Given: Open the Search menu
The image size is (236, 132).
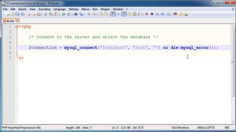Looking at the screenshot, I should [22, 9].
